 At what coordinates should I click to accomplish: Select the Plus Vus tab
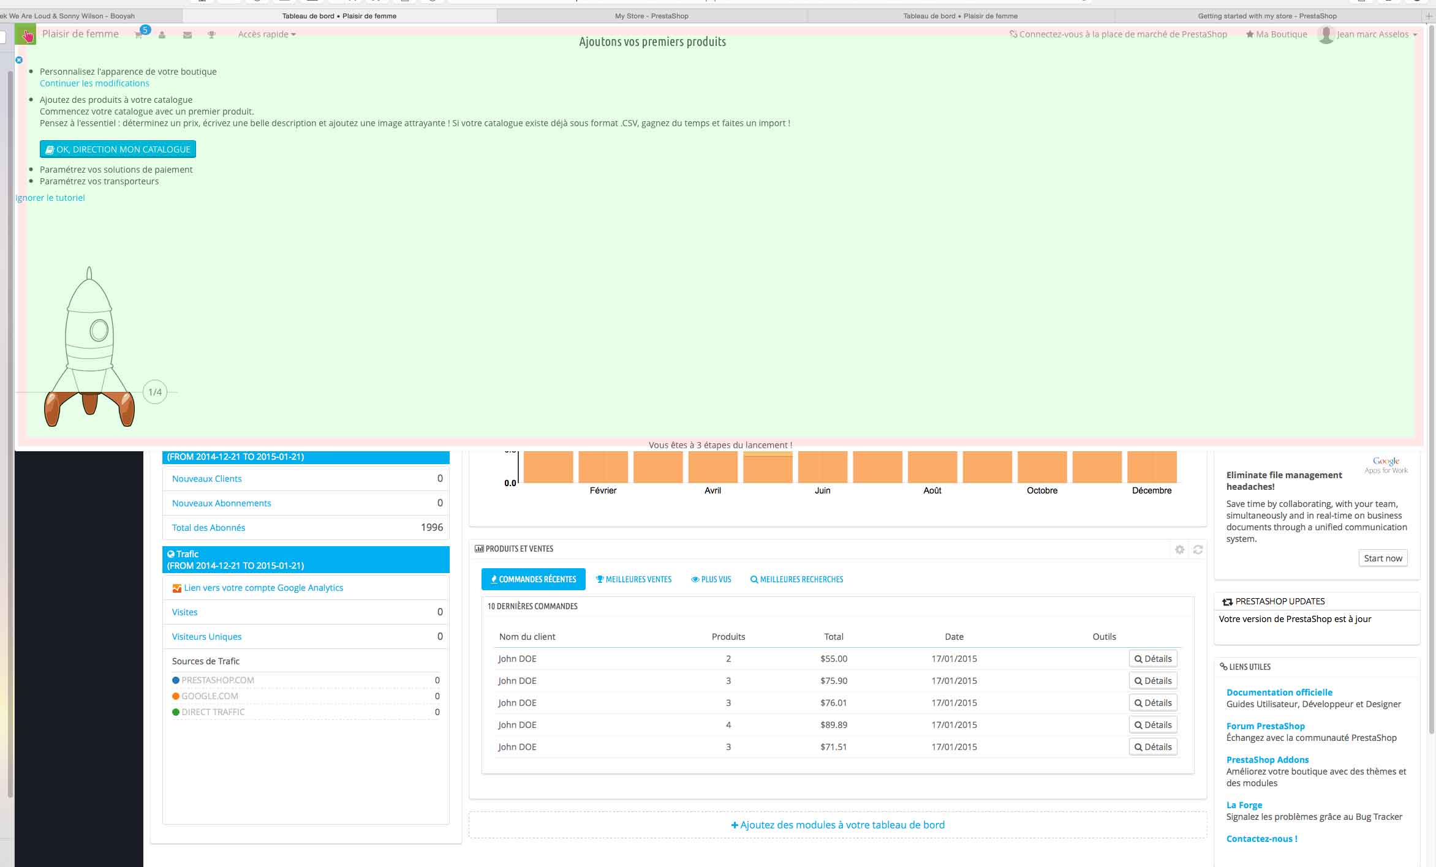click(x=711, y=579)
